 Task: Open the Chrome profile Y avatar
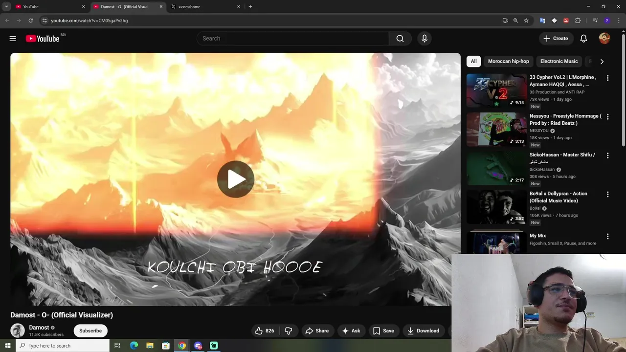[607, 21]
